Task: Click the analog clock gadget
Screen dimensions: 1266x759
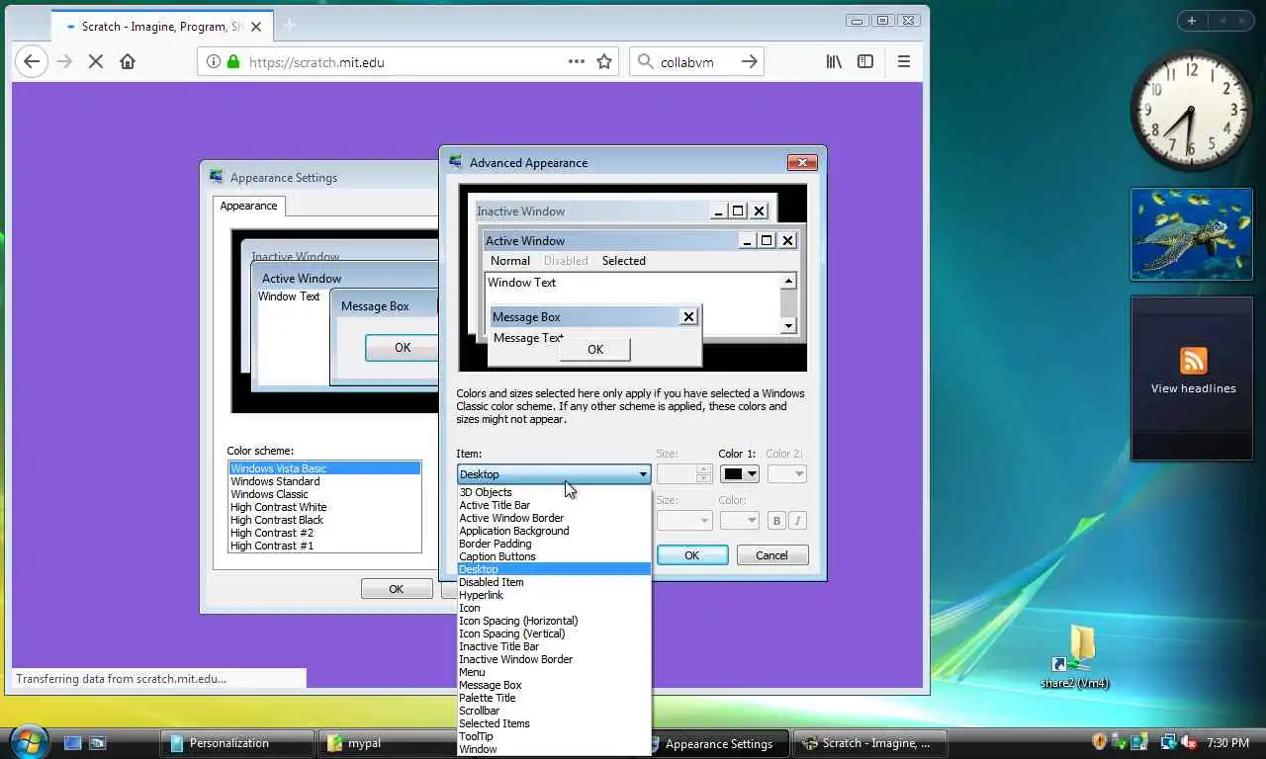Action: point(1191,110)
